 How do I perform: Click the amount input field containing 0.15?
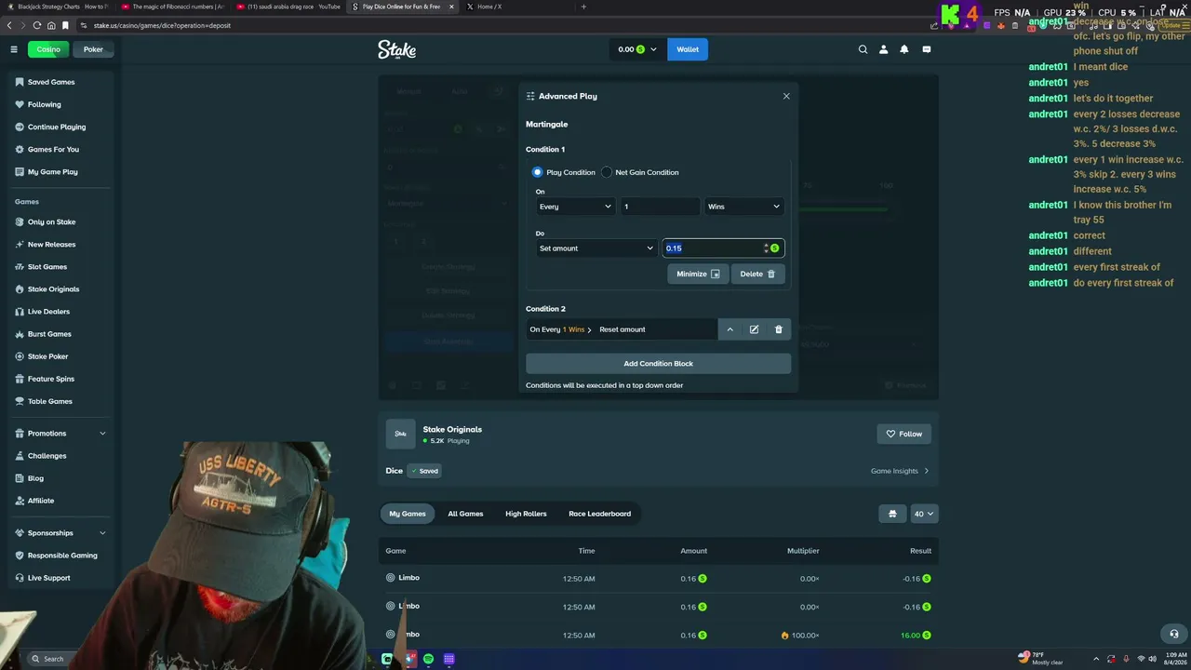(723, 248)
